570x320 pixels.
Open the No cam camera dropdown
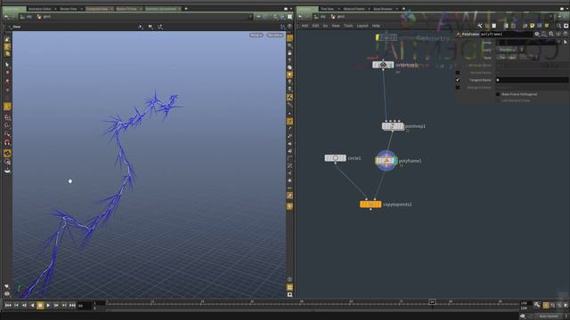click(275, 36)
